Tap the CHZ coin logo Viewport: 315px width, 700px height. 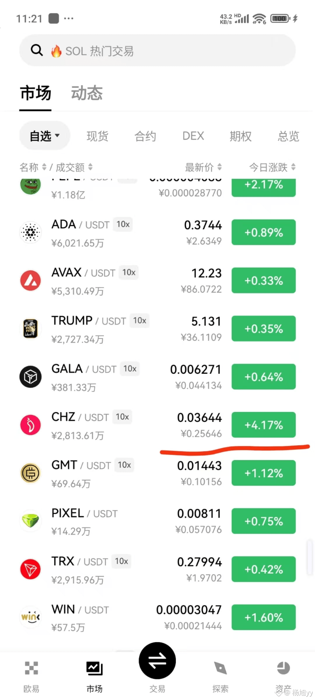[31, 425]
